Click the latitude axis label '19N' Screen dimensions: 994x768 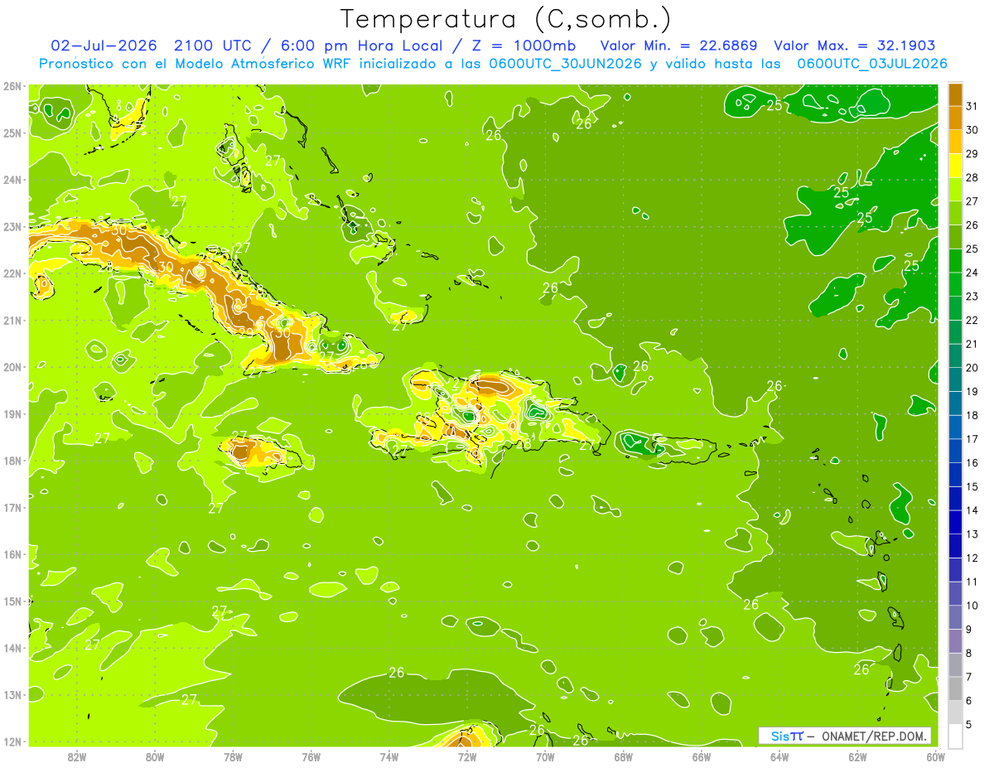point(12,414)
